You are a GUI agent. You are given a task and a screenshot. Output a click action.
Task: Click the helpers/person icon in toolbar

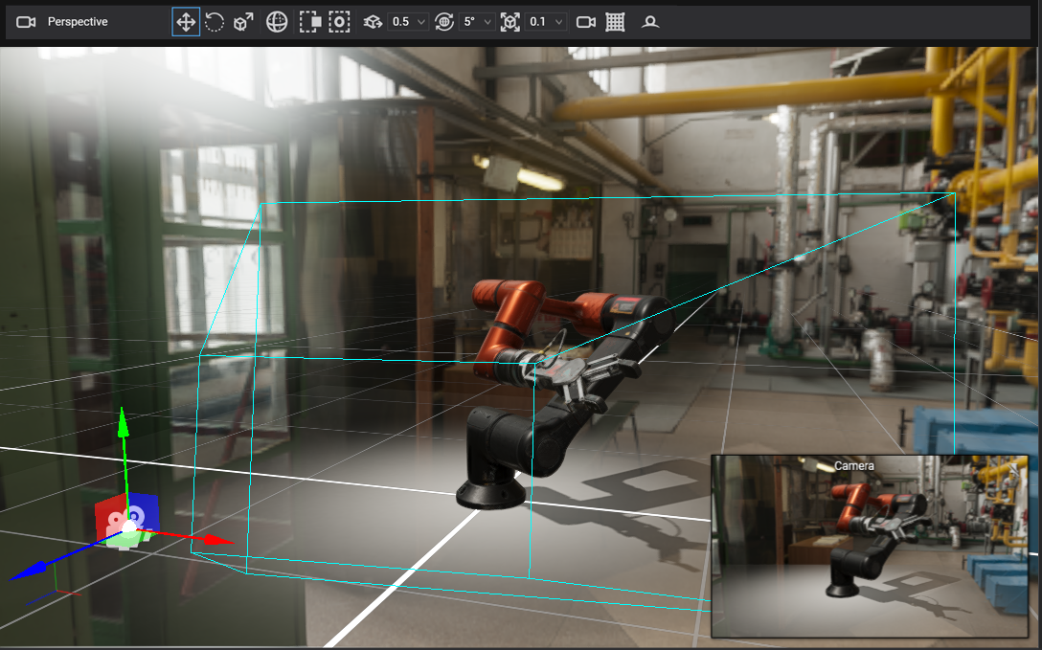[650, 22]
